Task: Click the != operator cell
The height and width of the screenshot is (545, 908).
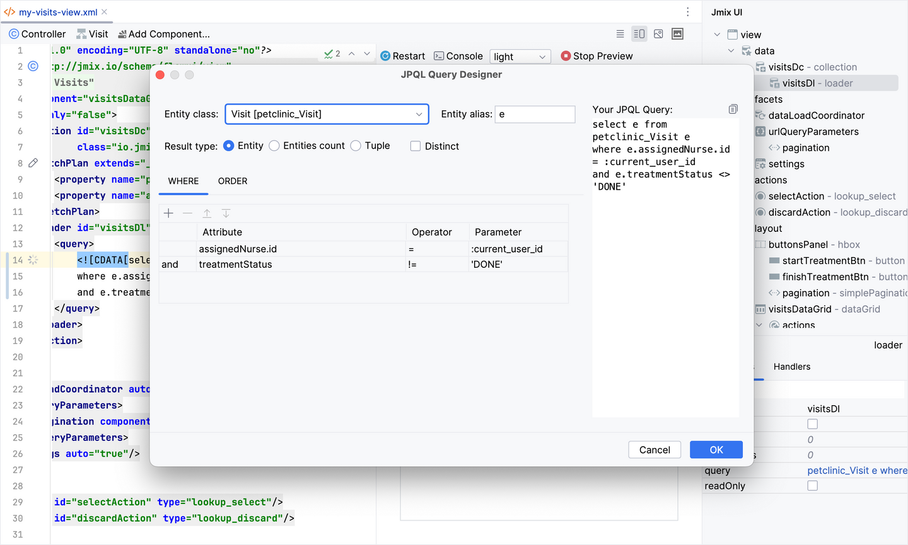Action: coord(438,265)
